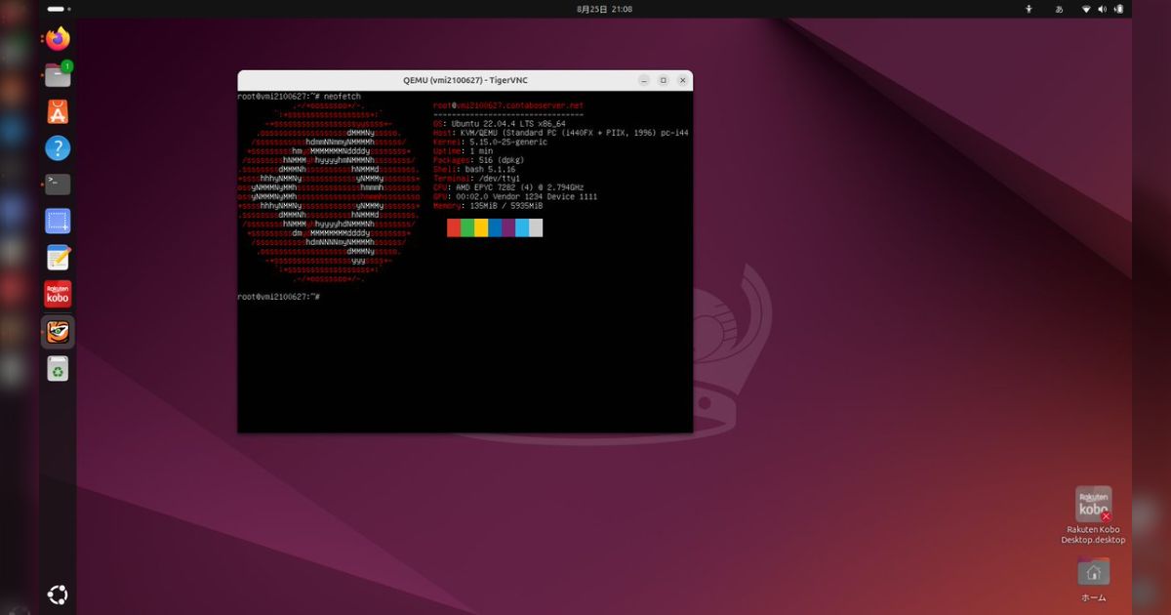Open the system quick settings via volume icon
This screenshot has height=615, width=1171.
click(1104, 8)
